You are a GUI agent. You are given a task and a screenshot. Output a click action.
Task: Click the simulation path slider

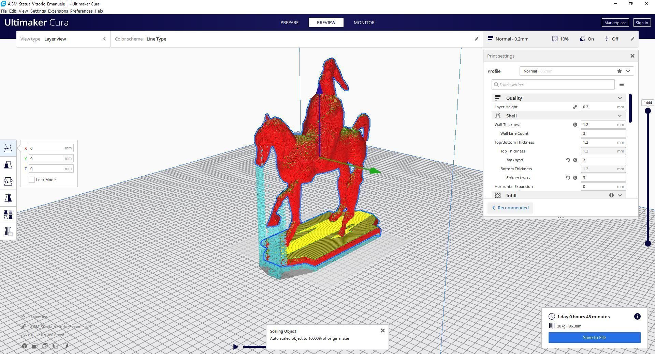pyautogui.click(x=254, y=347)
